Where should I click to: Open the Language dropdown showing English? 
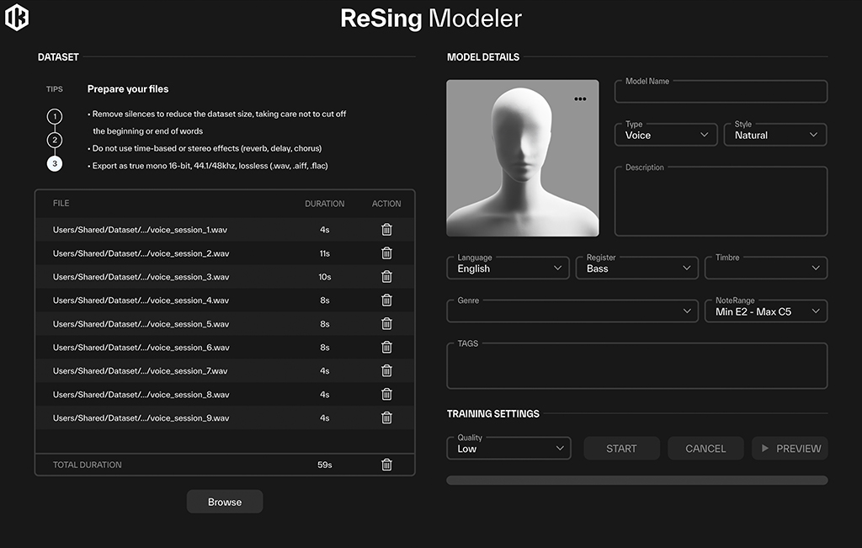click(x=508, y=269)
